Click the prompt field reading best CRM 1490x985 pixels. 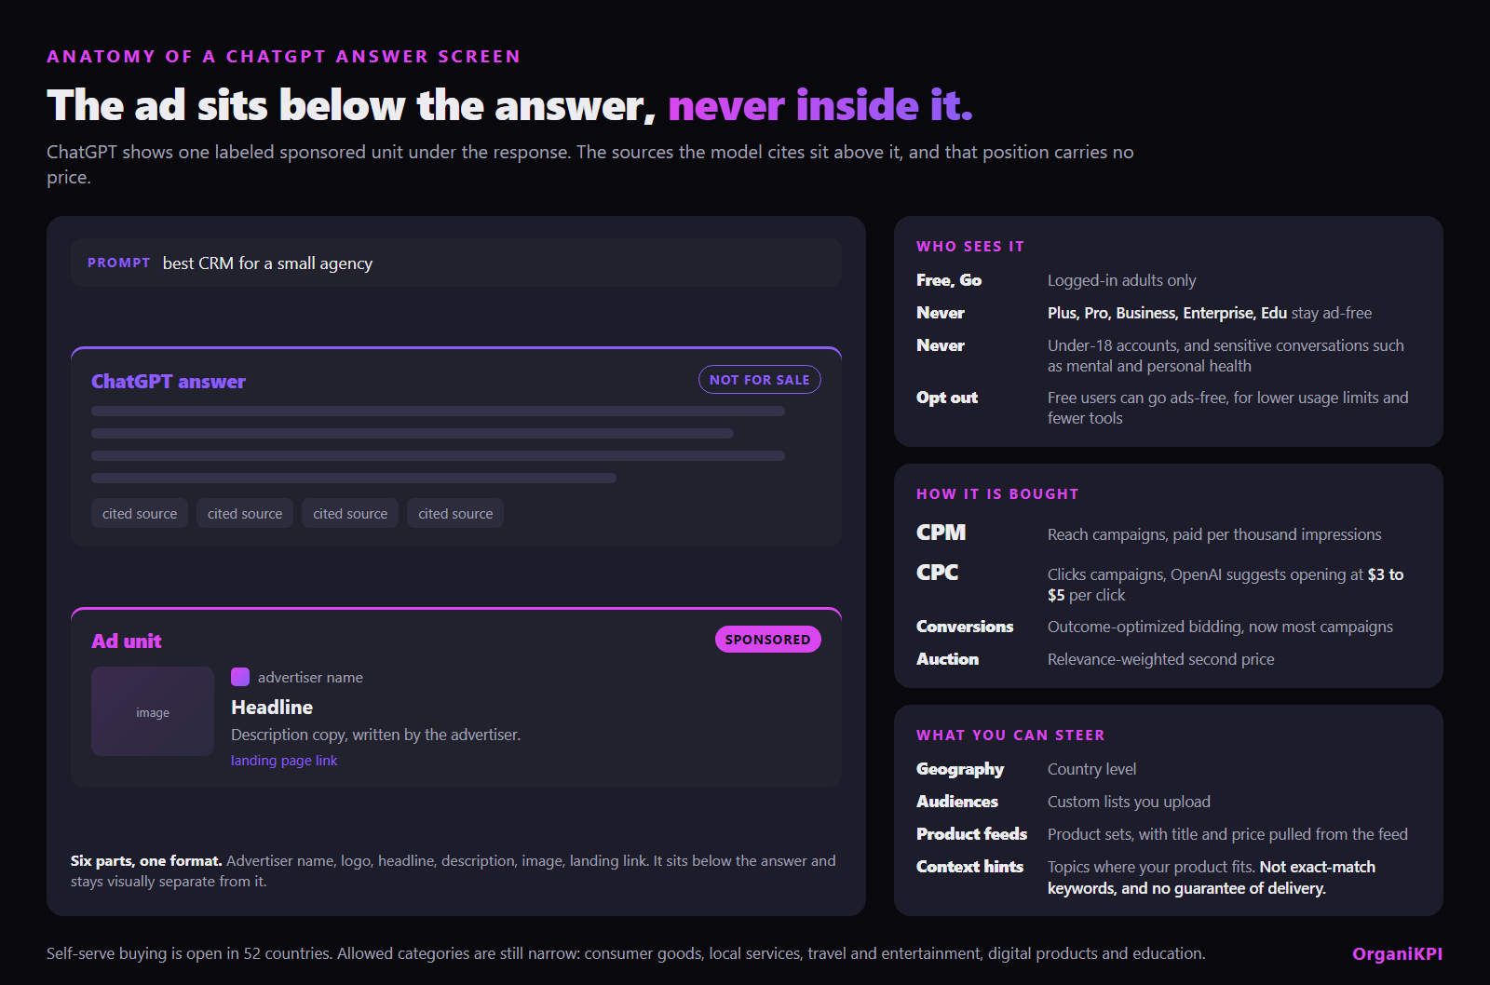click(x=456, y=263)
